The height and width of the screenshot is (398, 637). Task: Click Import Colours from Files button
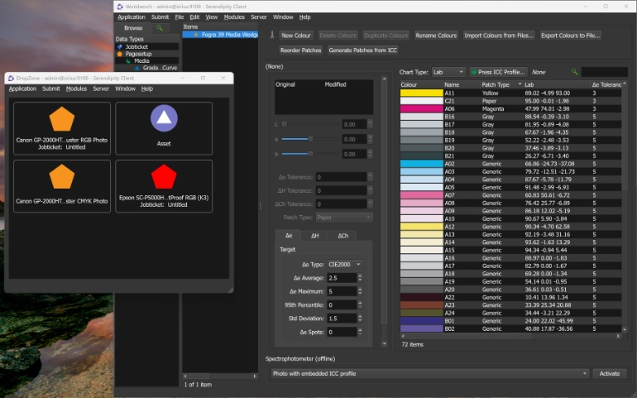498,35
